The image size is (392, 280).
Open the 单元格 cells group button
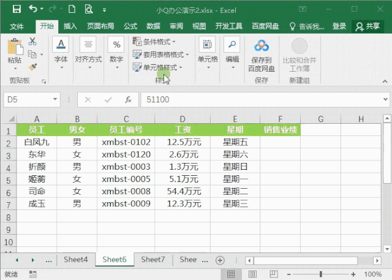[208, 53]
